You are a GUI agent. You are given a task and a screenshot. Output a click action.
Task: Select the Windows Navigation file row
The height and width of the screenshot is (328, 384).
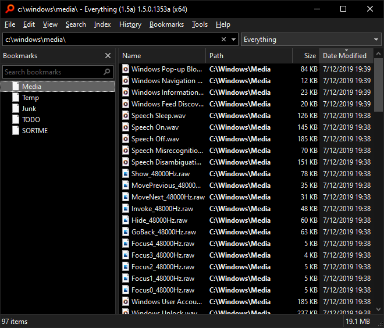(x=246, y=81)
